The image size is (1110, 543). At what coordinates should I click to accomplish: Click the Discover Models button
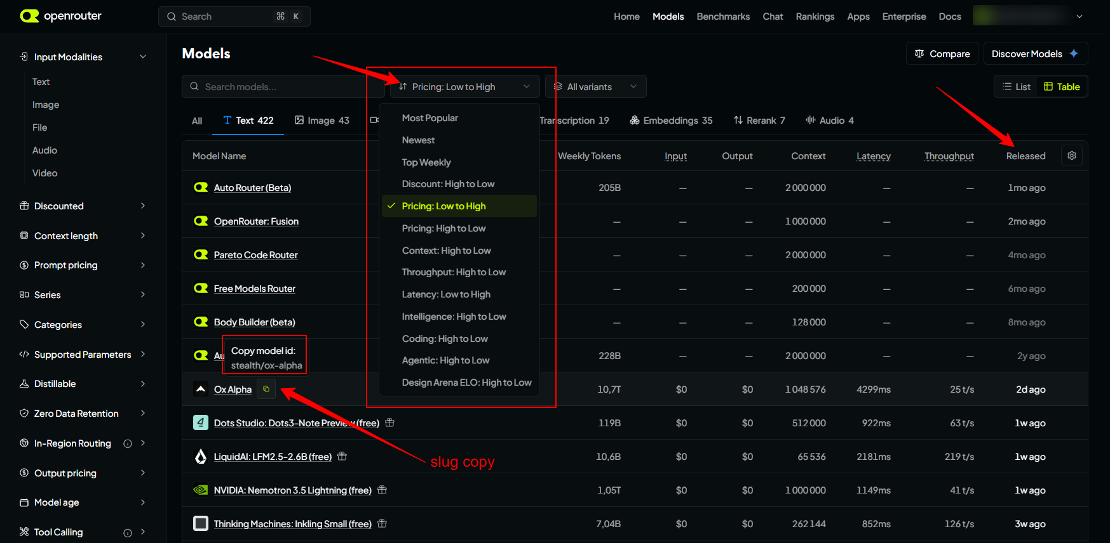[1036, 54]
